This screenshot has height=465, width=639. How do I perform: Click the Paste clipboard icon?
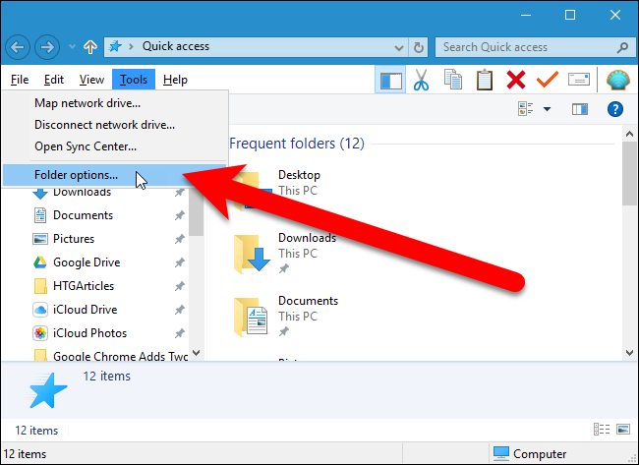click(485, 80)
